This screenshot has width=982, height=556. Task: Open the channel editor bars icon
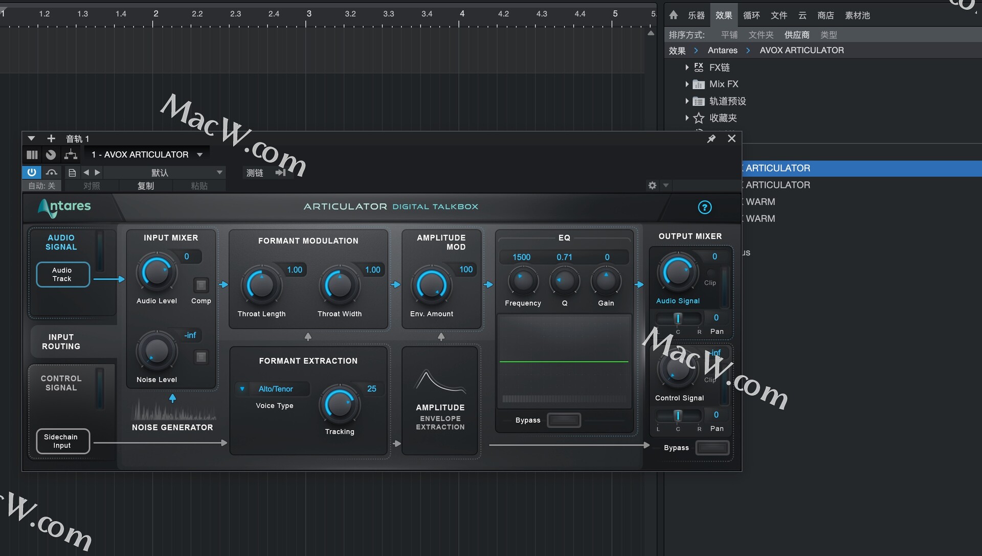click(x=32, y=154)
